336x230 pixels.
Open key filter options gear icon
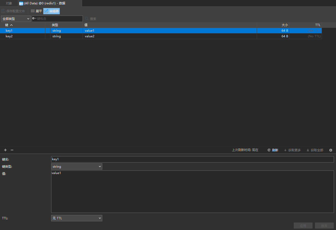(34, 18)
